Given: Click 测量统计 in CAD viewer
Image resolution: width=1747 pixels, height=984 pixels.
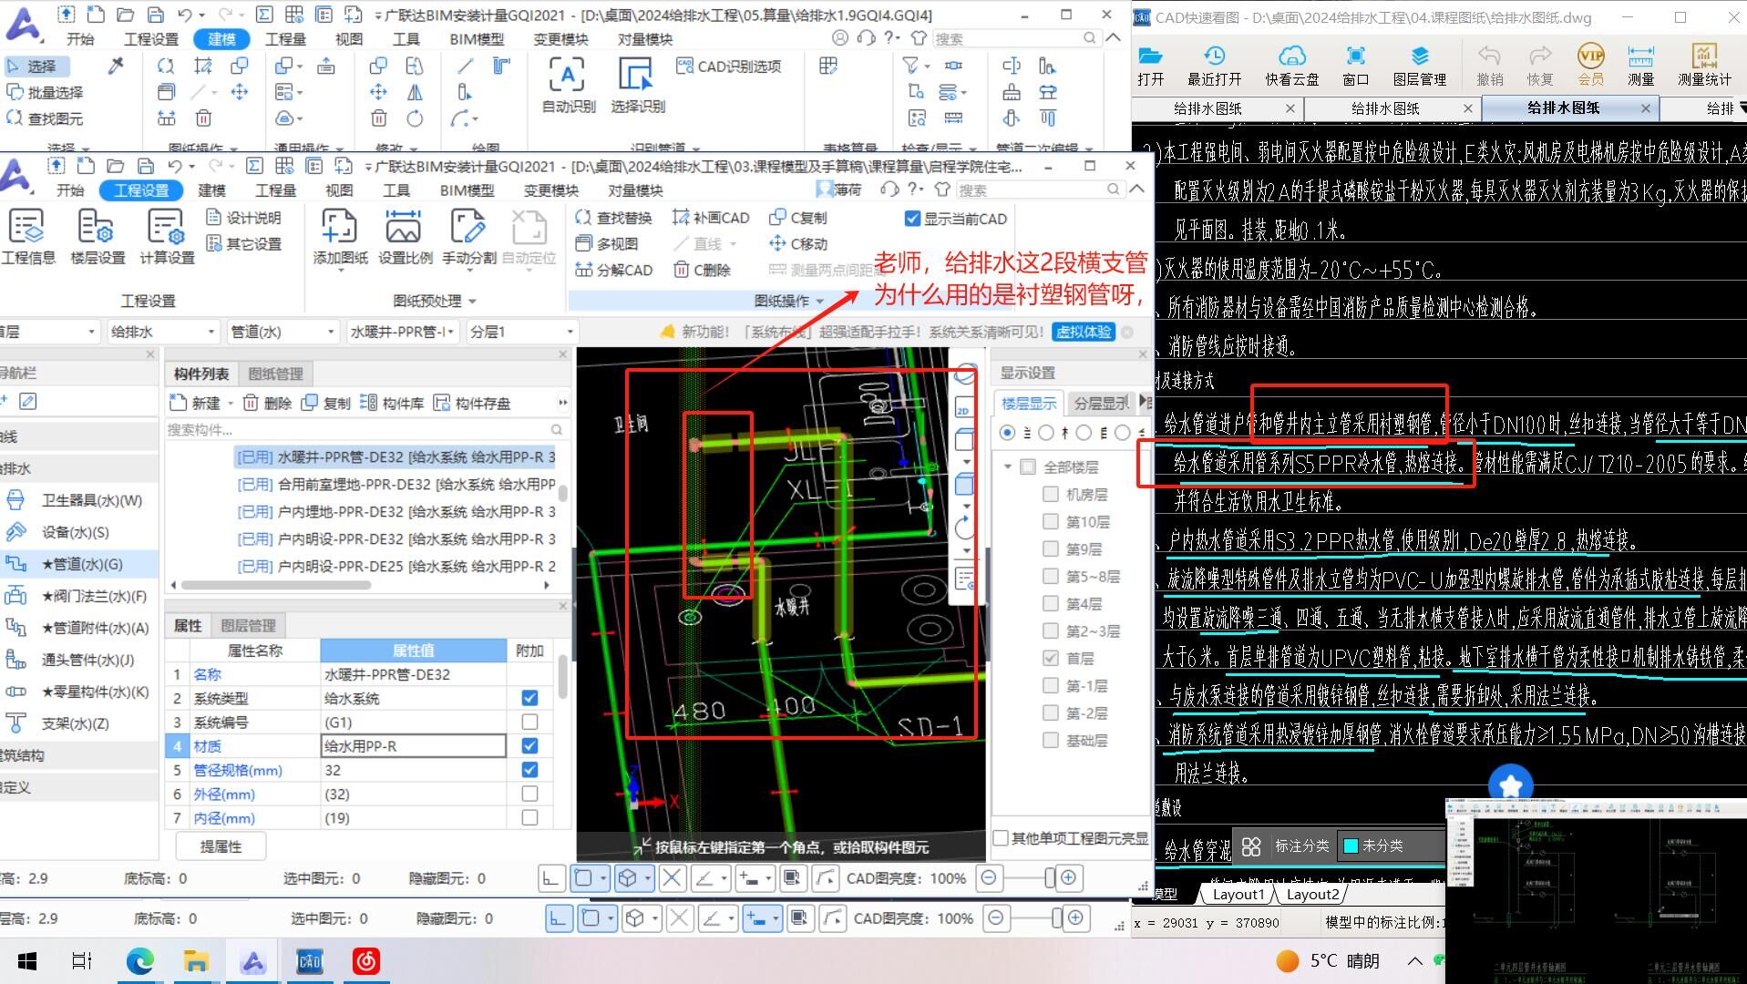Looking at the screenshot, I should pos(1704,66).
